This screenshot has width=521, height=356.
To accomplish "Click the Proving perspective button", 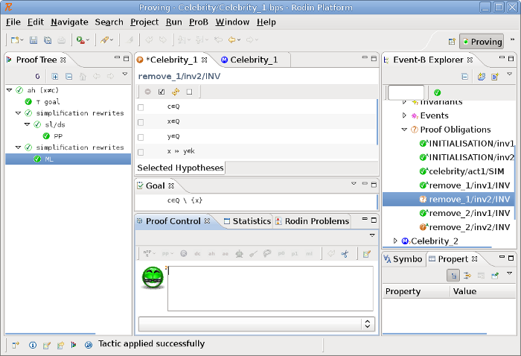I will [x=481, y=42].
